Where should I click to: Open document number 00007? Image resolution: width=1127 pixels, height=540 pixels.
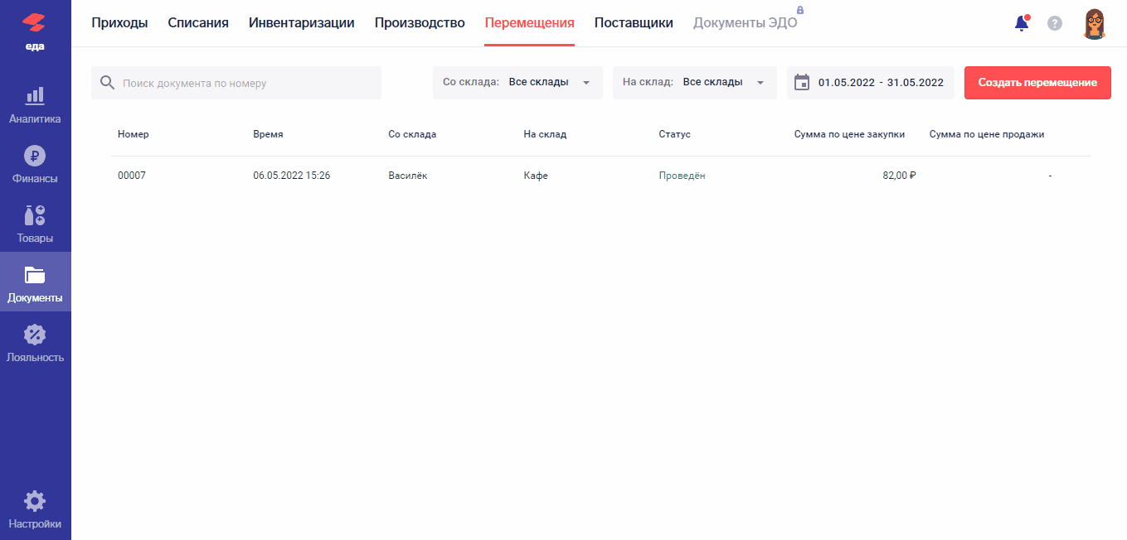[132, 176]
